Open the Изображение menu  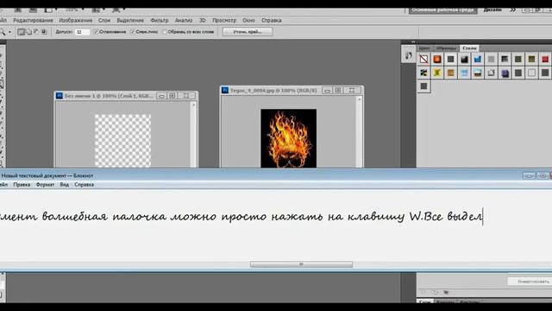[x=76, y=21]
